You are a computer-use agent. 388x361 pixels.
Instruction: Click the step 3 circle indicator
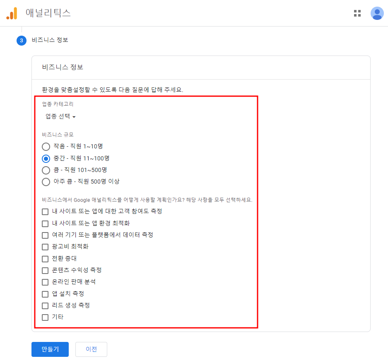tap(22, 40)
